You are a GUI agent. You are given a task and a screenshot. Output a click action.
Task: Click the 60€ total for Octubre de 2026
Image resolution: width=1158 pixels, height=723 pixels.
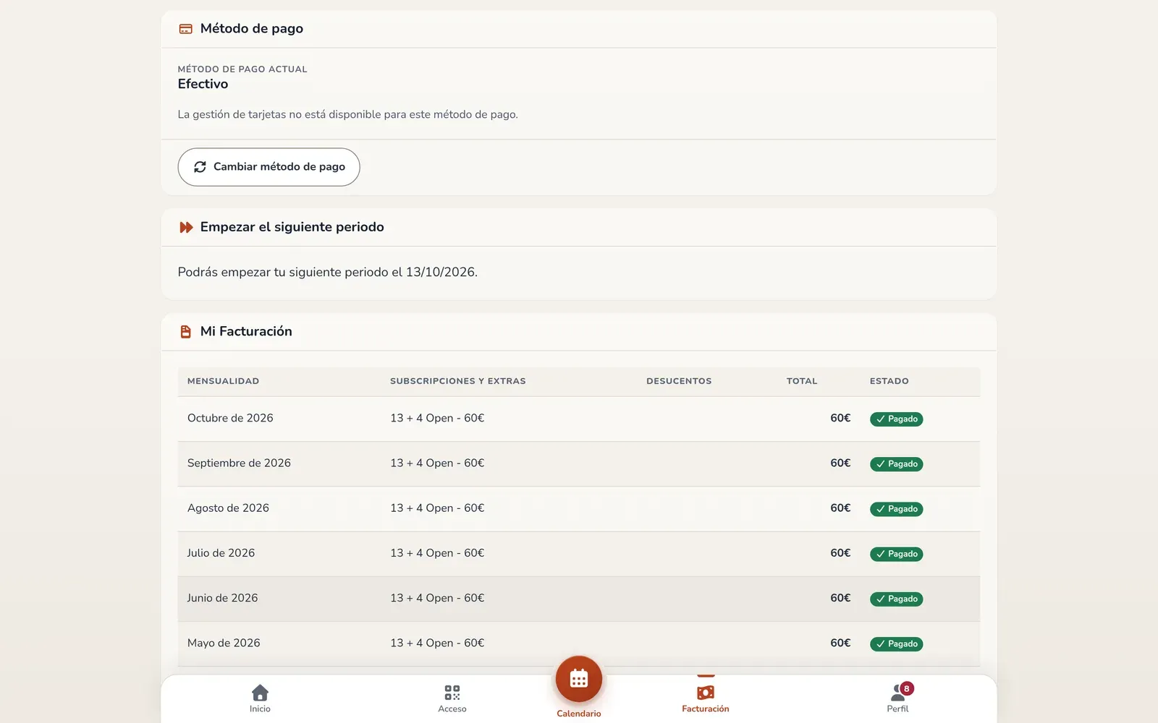[x=840, y=418]
